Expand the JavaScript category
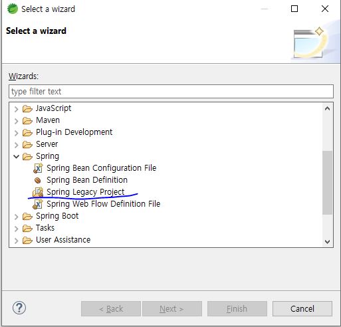Viewport: 341px width, 327px height. (x=16, y=109)
